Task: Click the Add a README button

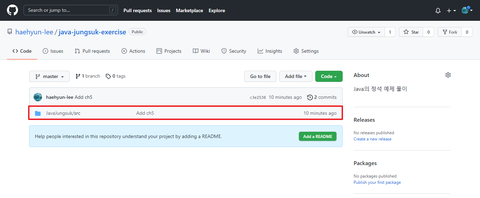Action: click(318, 136)
